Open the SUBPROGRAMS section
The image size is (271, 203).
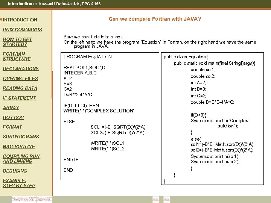[21, 137]
